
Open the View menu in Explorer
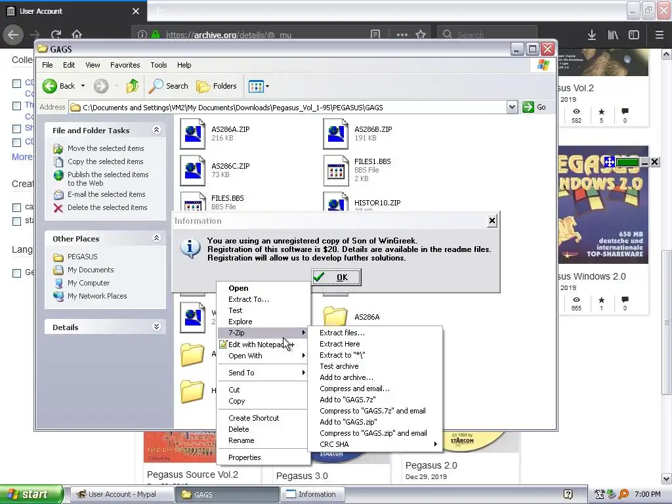(93, 65)
